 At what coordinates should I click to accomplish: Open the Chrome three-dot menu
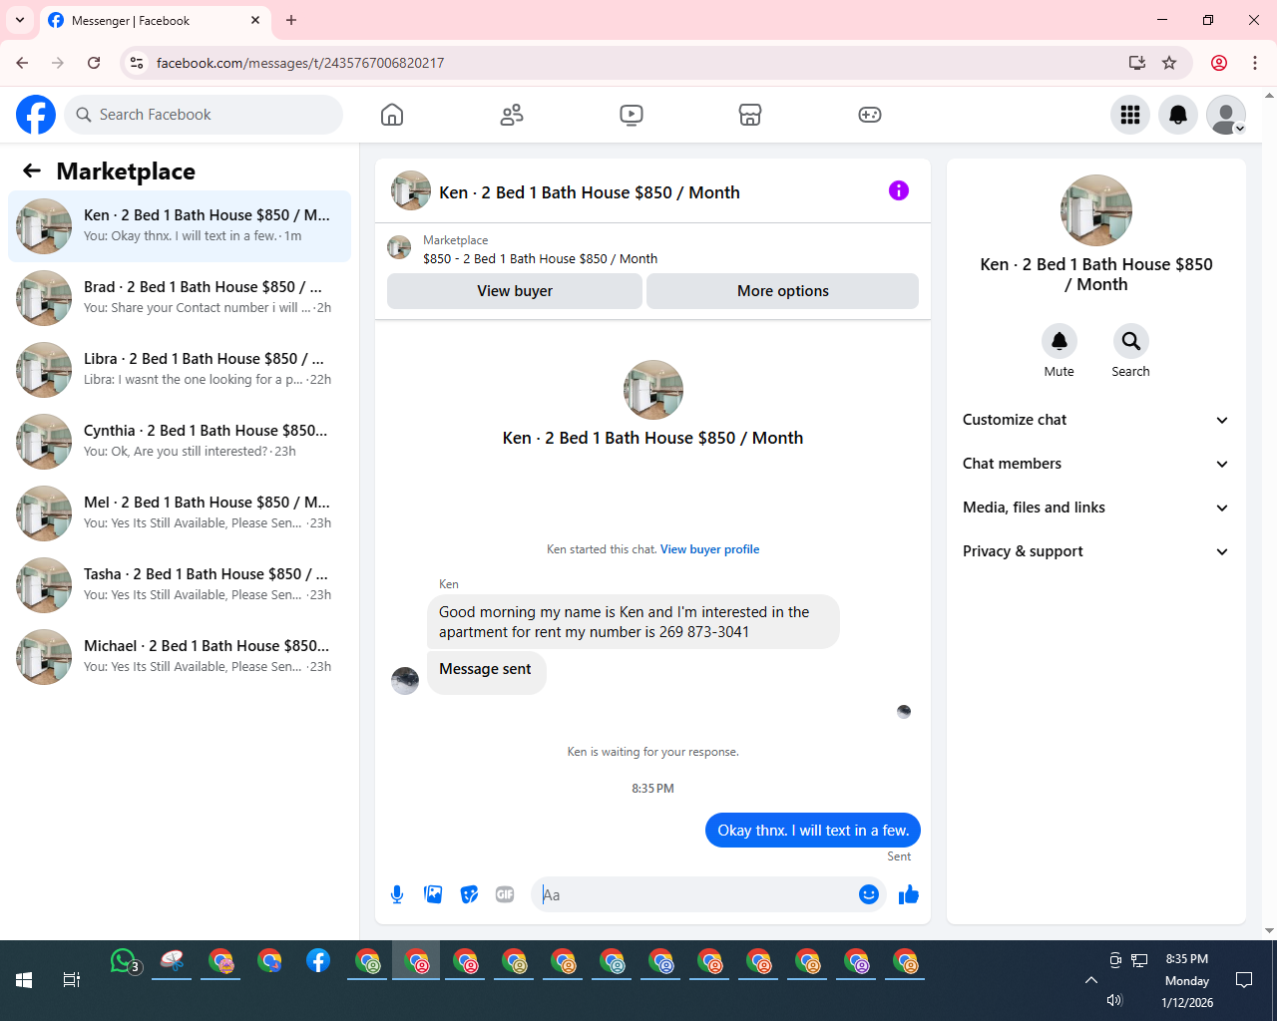[x=1255, y=63]
